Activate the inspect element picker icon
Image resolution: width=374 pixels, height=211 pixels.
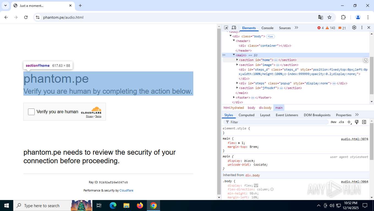coord(226,28)
